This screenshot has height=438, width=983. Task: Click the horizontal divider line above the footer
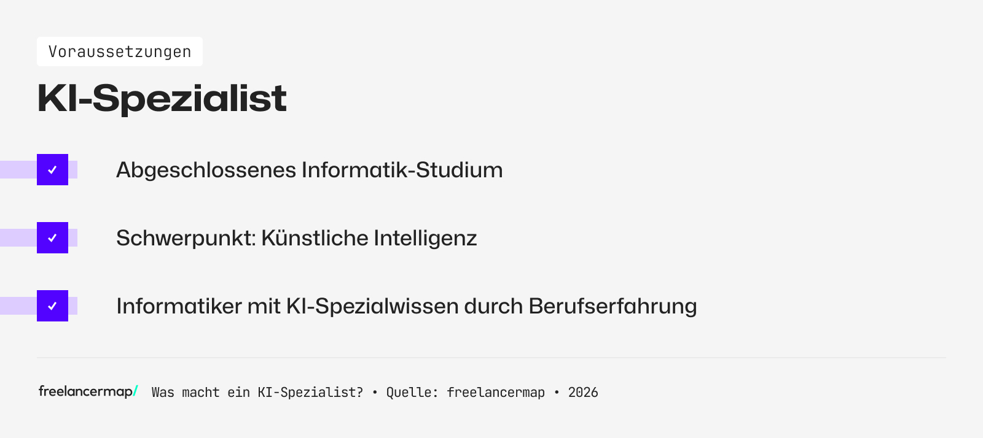click(x=491, y=358)
